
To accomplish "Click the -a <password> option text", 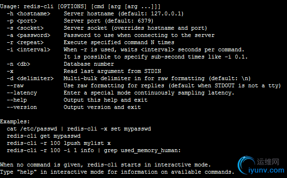I will [x=29, y=35].
